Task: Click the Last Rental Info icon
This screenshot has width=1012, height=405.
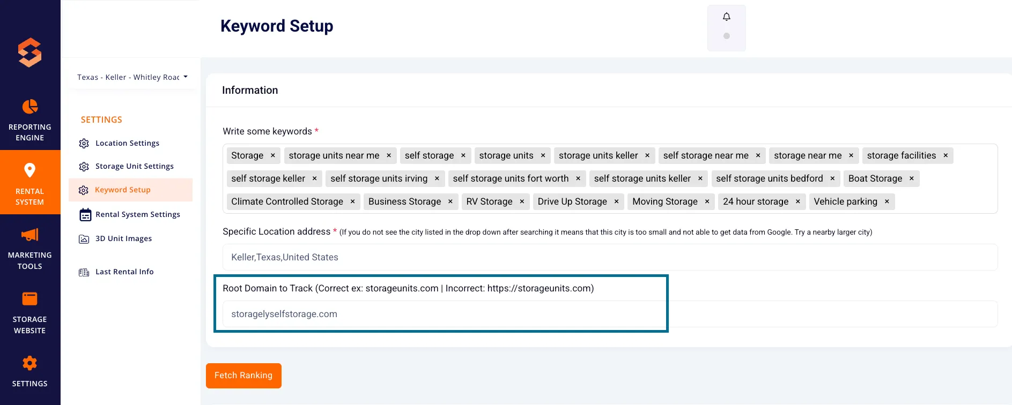Action: tap(84, 272)
